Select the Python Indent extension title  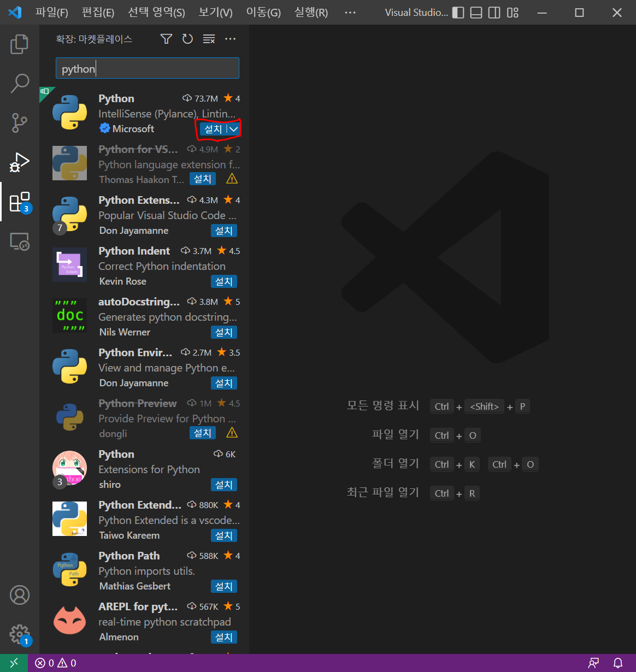click(134, 251)
